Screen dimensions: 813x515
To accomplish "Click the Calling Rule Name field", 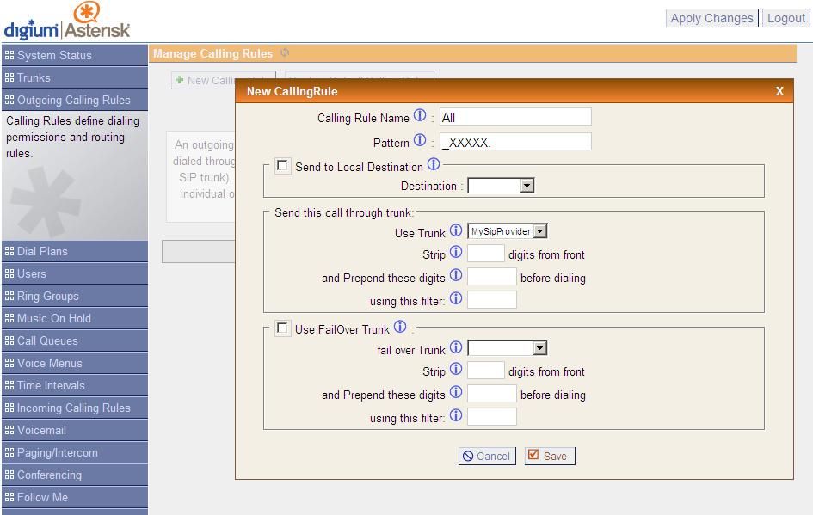I will pos(515,117).
